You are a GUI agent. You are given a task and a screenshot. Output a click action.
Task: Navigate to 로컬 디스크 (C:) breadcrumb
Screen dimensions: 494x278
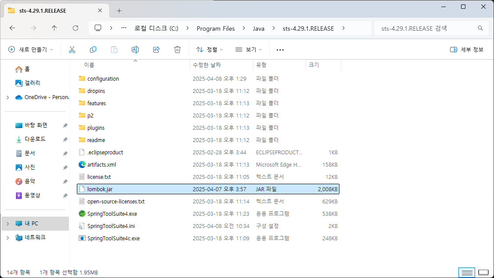click(156, 29)
